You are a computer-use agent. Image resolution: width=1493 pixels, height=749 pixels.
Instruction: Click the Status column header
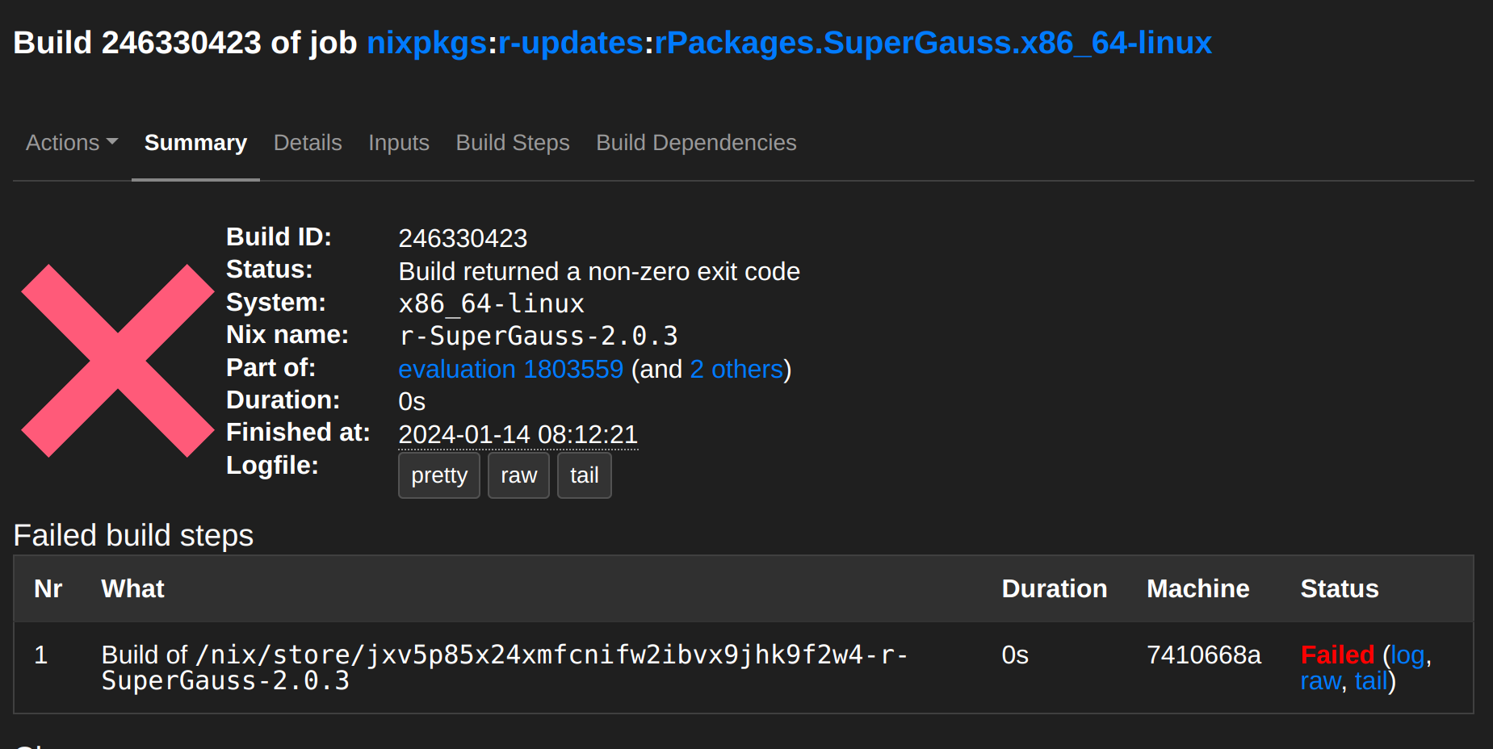click(1340, 589)
